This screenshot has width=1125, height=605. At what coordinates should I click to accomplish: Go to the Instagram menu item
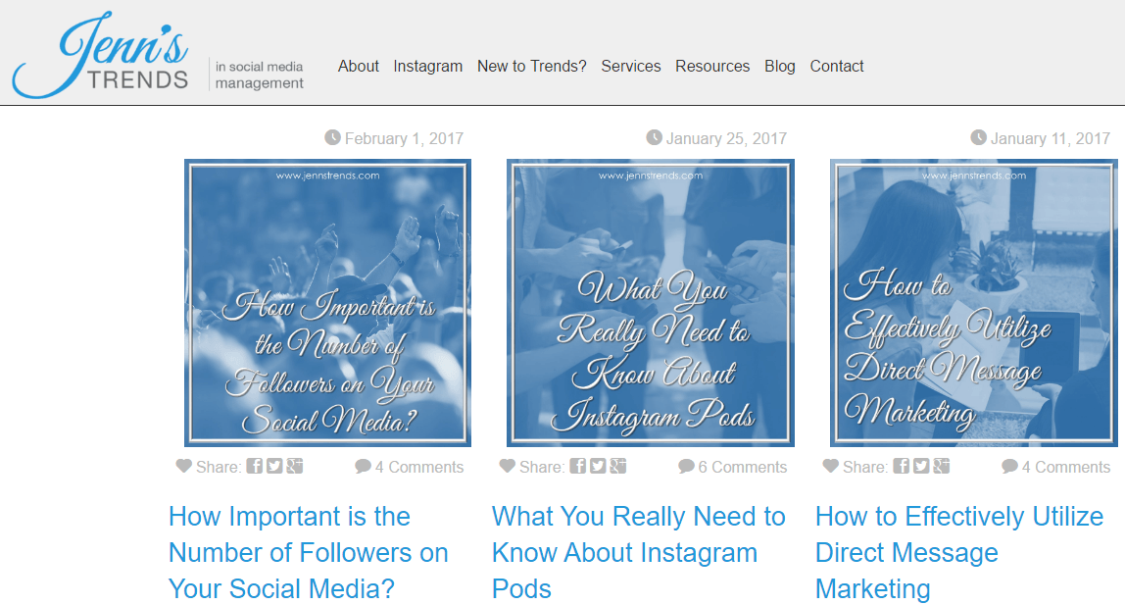(x=427, y=67)
